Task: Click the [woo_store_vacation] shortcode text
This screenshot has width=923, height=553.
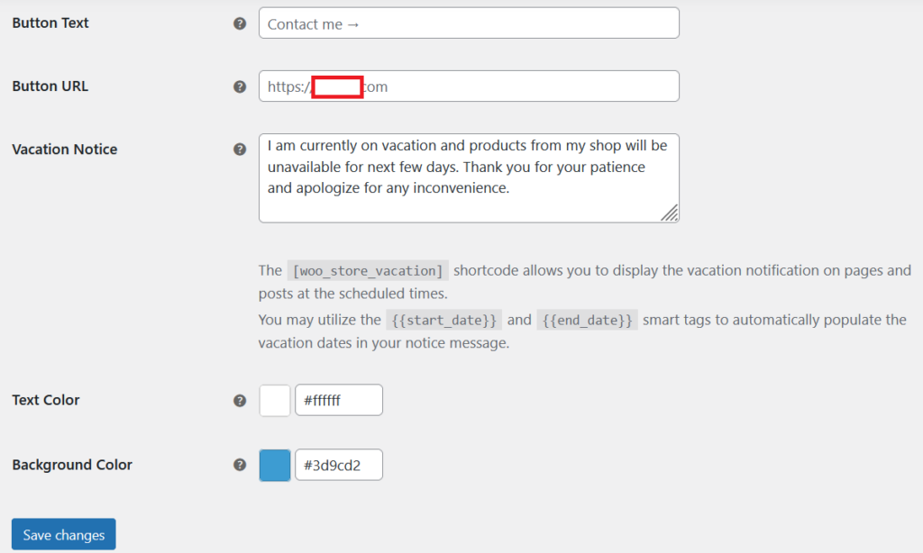Action: [368, 270]
